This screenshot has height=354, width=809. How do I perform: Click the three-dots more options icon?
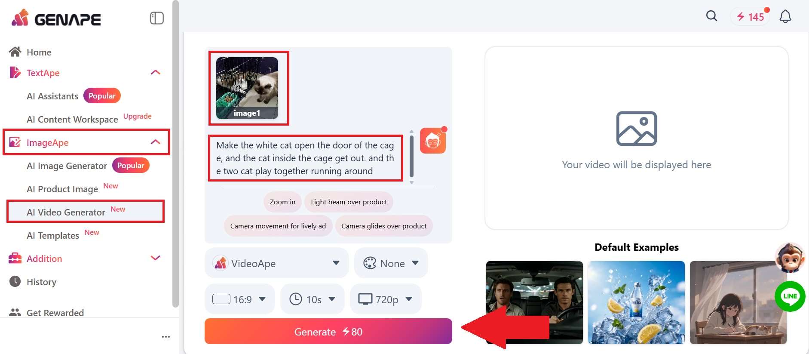pyautogui.click(x=166, y=337)
